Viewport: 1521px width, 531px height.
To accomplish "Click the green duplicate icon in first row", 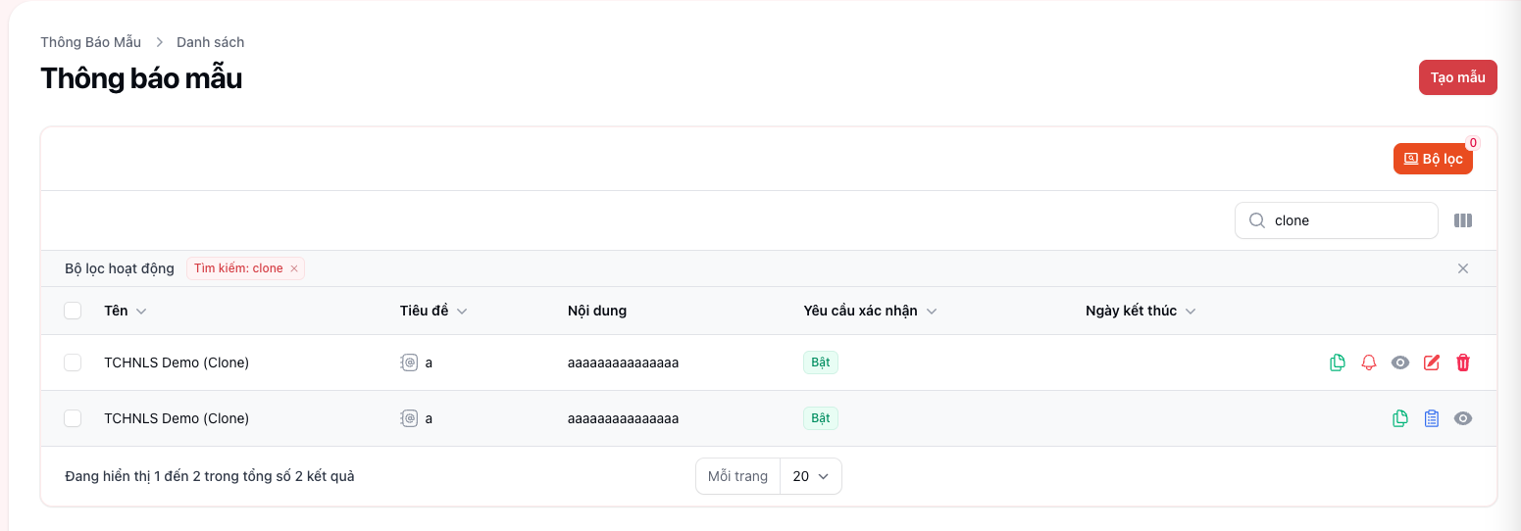I will (1338, 362).
